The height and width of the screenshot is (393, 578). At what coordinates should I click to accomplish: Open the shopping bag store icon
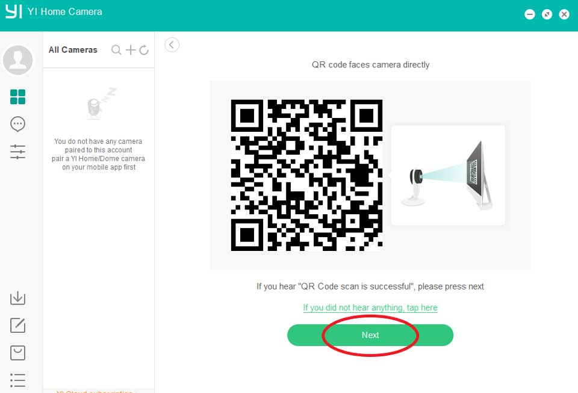pos(18,353)
